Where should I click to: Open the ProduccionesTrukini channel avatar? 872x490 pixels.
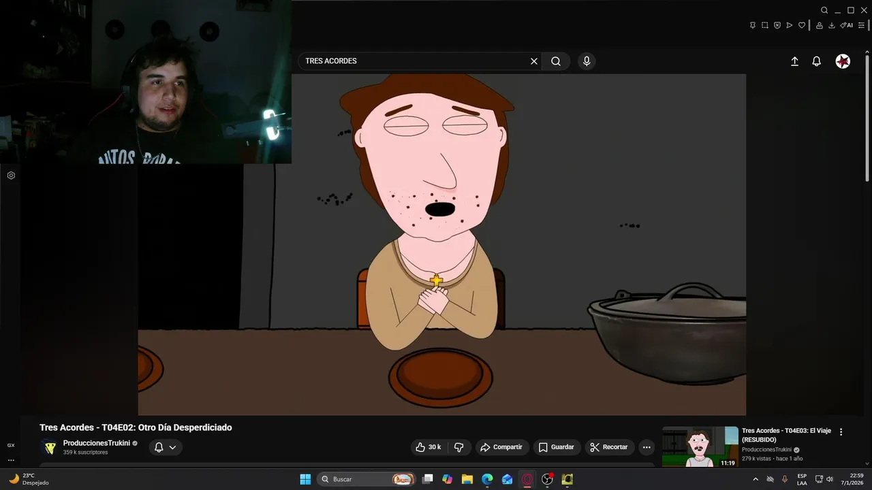[x=49, y=447]
